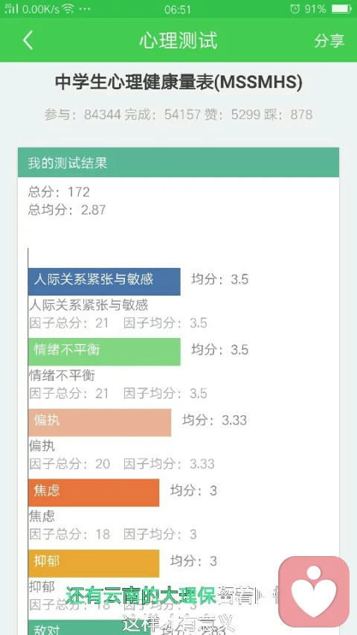Tap the back arrow icon
357x635 pixels.
[28, 40]
